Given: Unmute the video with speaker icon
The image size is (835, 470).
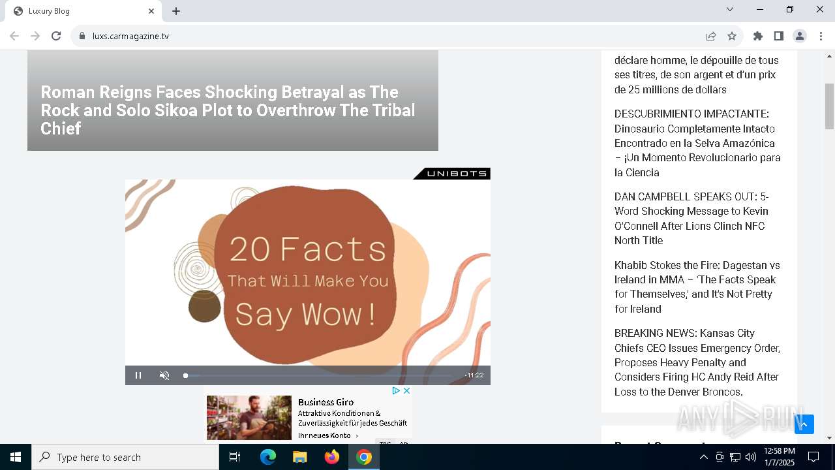Looking at the screenshot, I should [164, 375].
